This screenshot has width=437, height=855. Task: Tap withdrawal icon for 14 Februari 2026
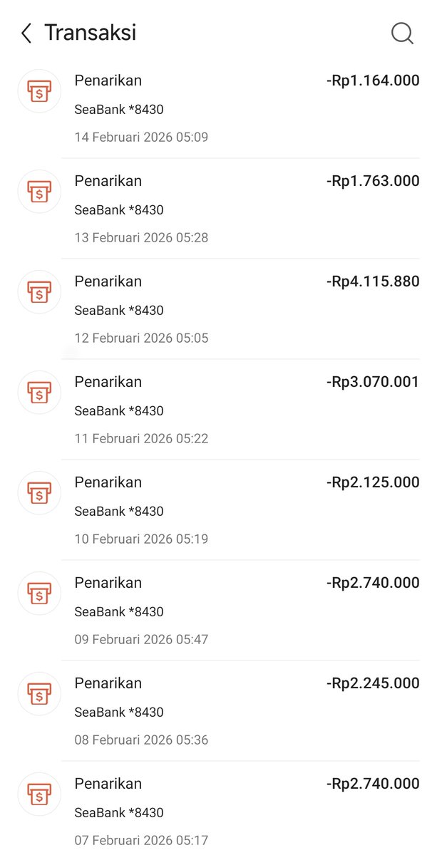pyautogui.click(x=39, y=91)
